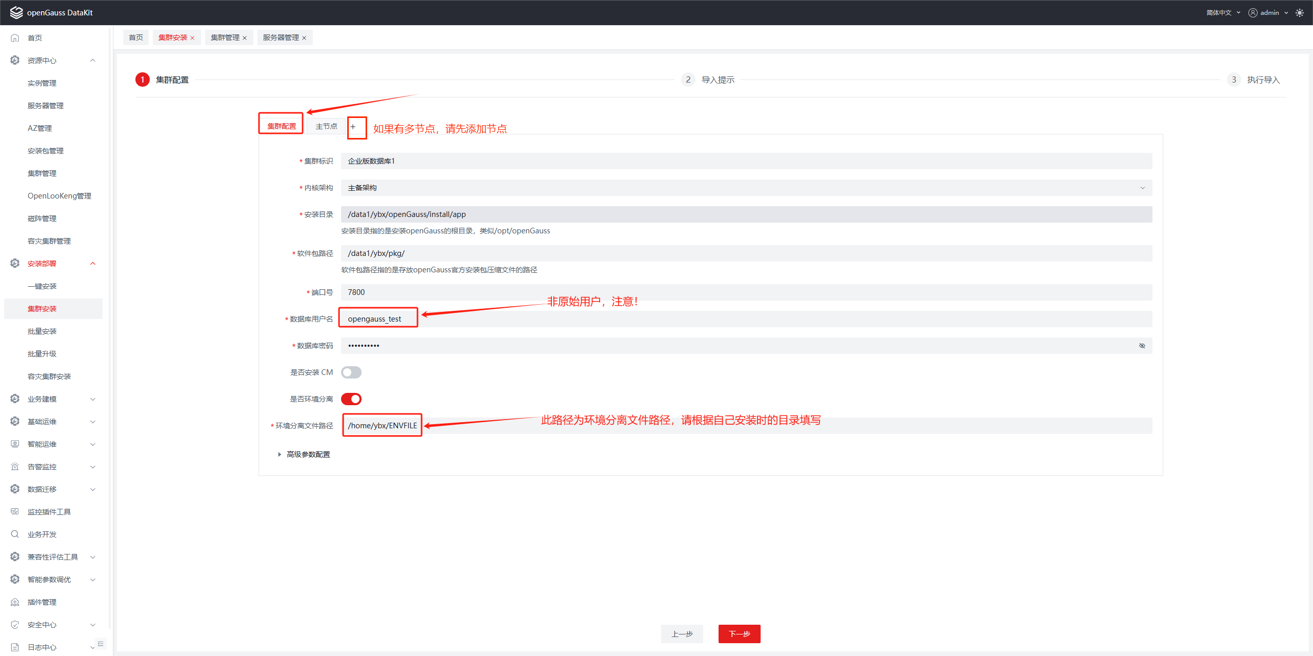The width and height of the screenshot is (1313, 656).
Task: Click the 业务开发 search icon
Action: click(x=15, y=534)
